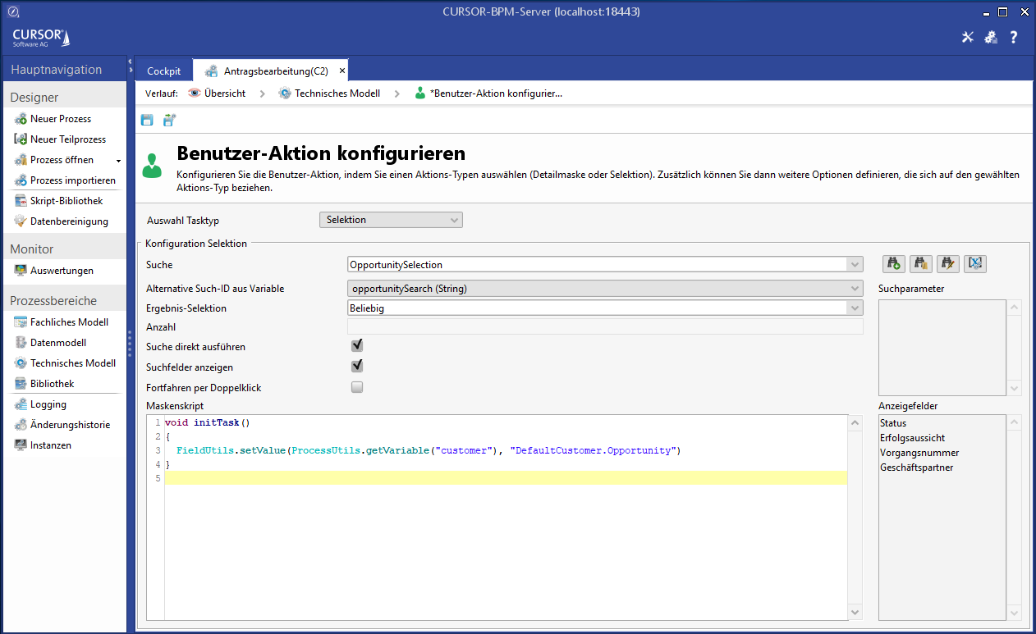The width and height of the screenshot is (1036, 634).
Task: Uncheck 'Suche direkt ausführen' checkbox
Action: pyautogui.click(x=357, y=346)
